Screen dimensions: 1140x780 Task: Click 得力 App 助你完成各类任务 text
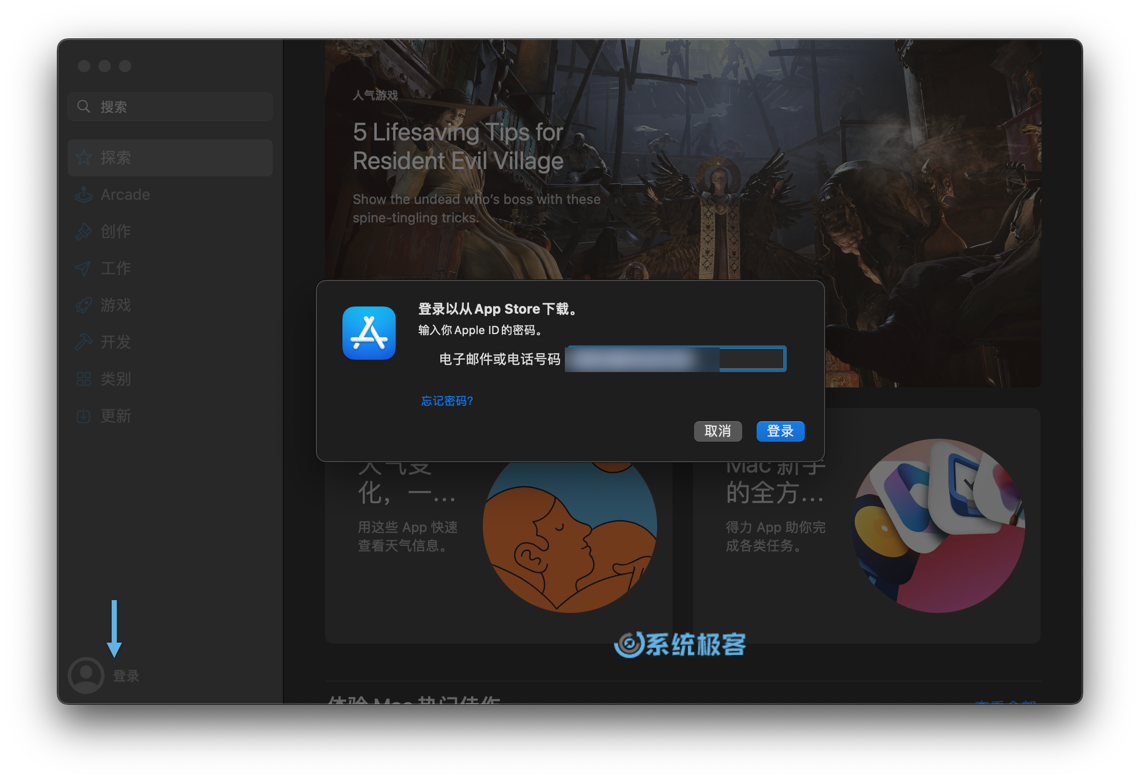(775, 537)
